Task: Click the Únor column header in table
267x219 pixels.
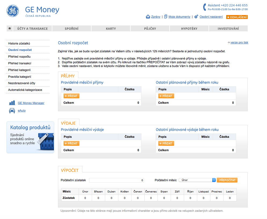Action: point(85,191)
